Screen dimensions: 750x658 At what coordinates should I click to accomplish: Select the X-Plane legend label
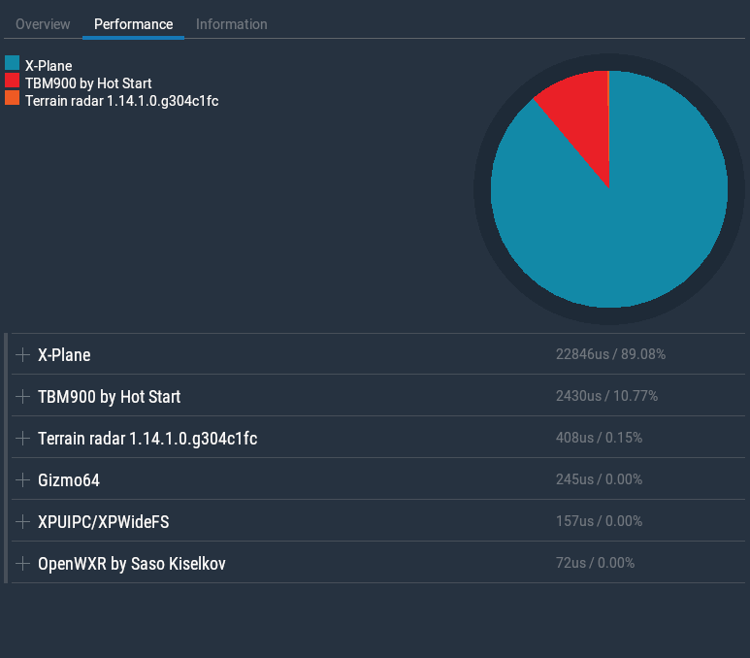pyautogui.click(x=49, y=66)
